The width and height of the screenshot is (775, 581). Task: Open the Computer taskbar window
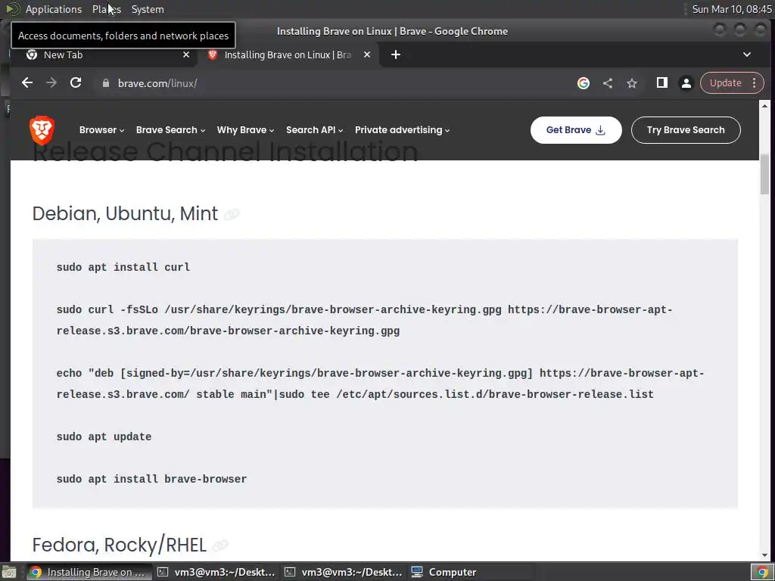471,572
